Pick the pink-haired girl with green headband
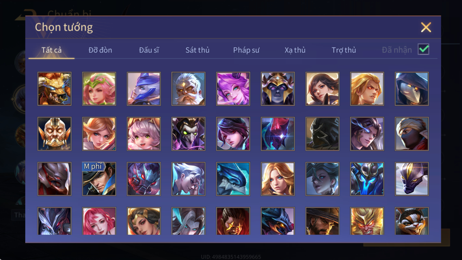The width and height of the screenshot is (462, 260). pyautogui.click(x=99, y=89)
